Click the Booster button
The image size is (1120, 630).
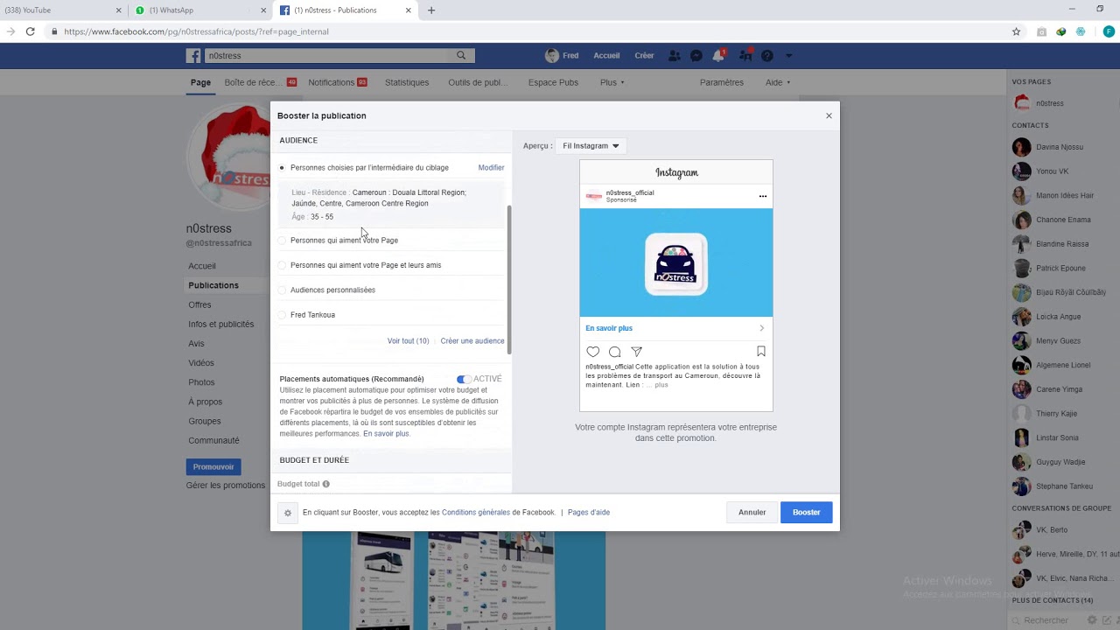pyautogui.click(x=806, y=513)
